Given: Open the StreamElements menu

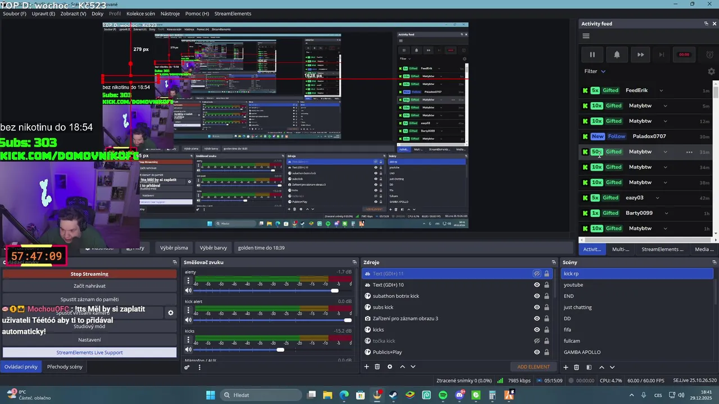Looking at the screenshot, I should point(233,13).
